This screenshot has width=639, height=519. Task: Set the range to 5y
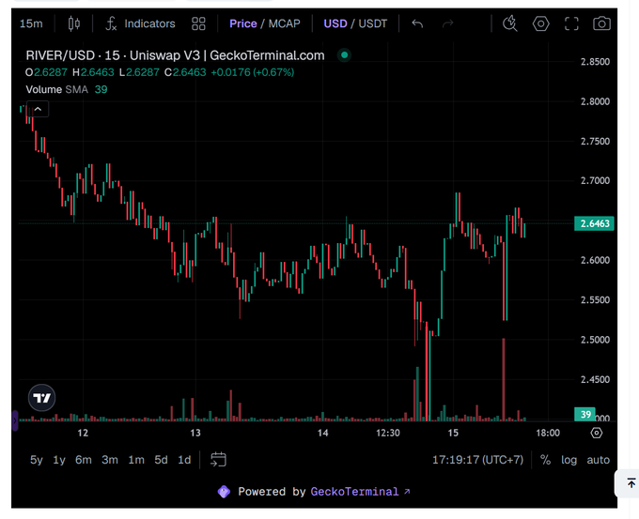37,460
